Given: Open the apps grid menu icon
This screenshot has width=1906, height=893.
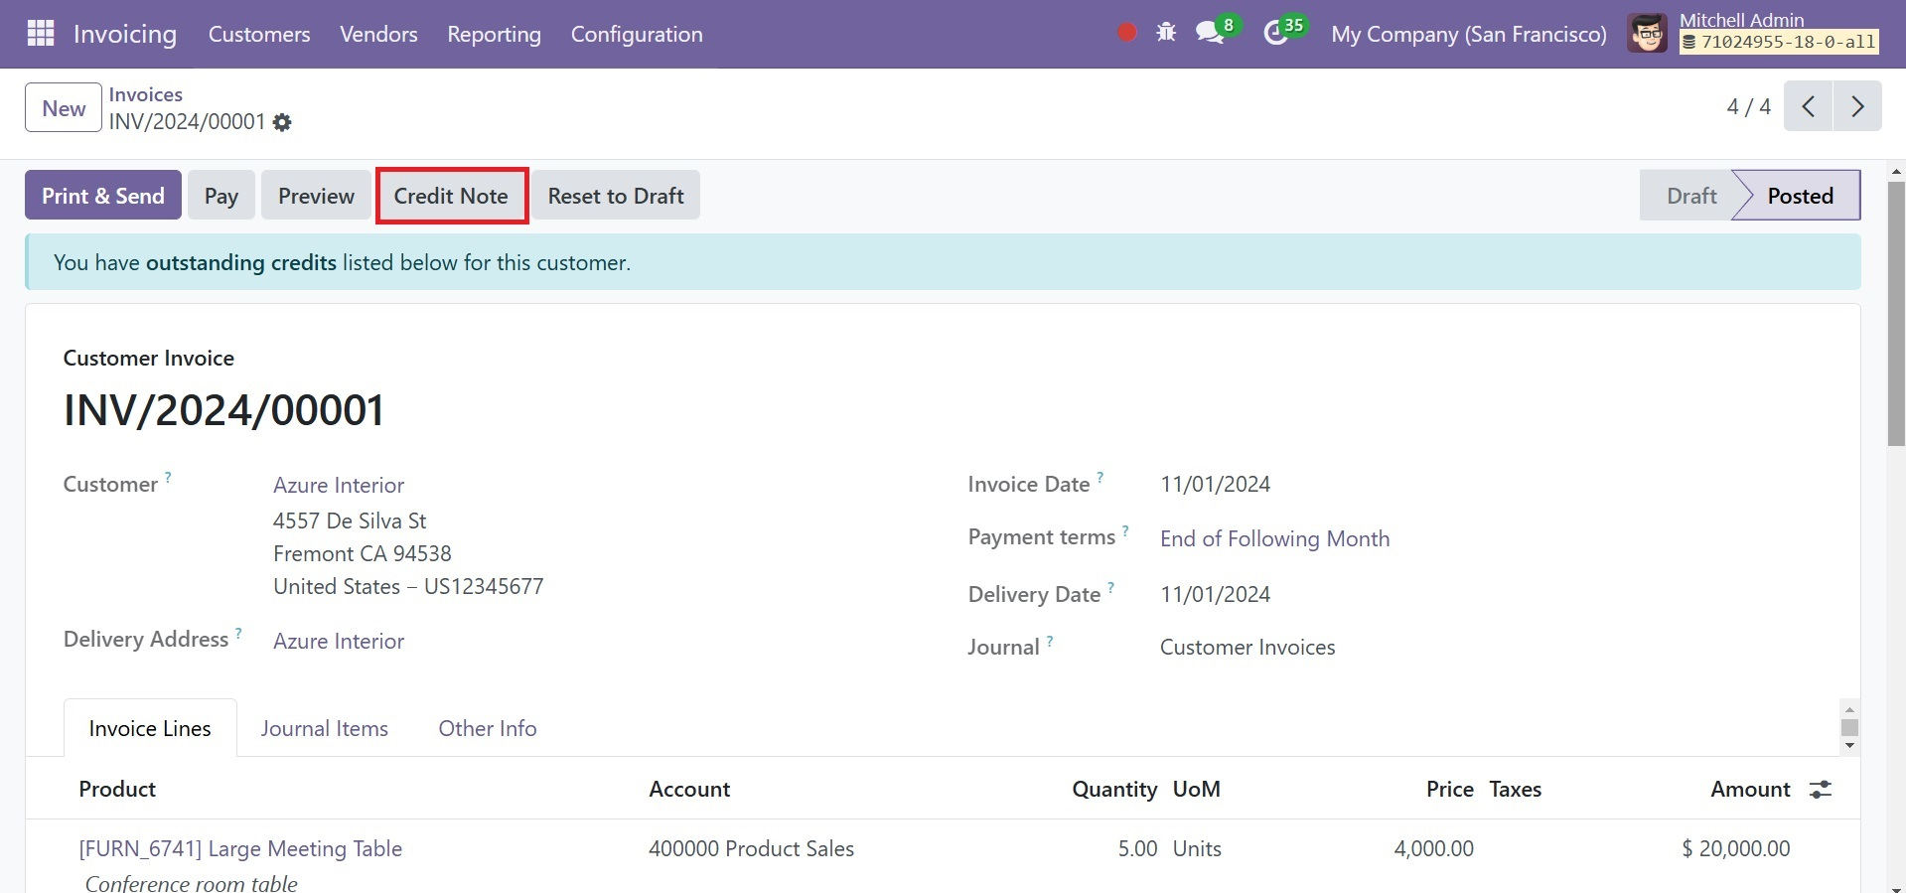Looking at the screenshot, I should click(41, 34).
